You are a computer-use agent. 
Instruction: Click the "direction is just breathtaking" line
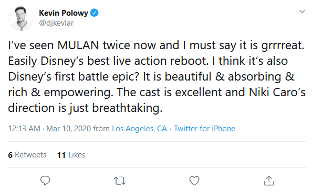[85, 108]
